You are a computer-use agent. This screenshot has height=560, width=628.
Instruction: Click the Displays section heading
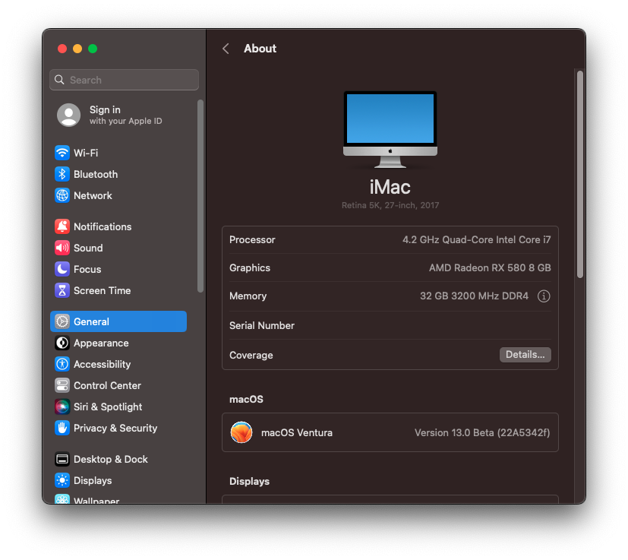pyautogui.click(x=249, y=481)
